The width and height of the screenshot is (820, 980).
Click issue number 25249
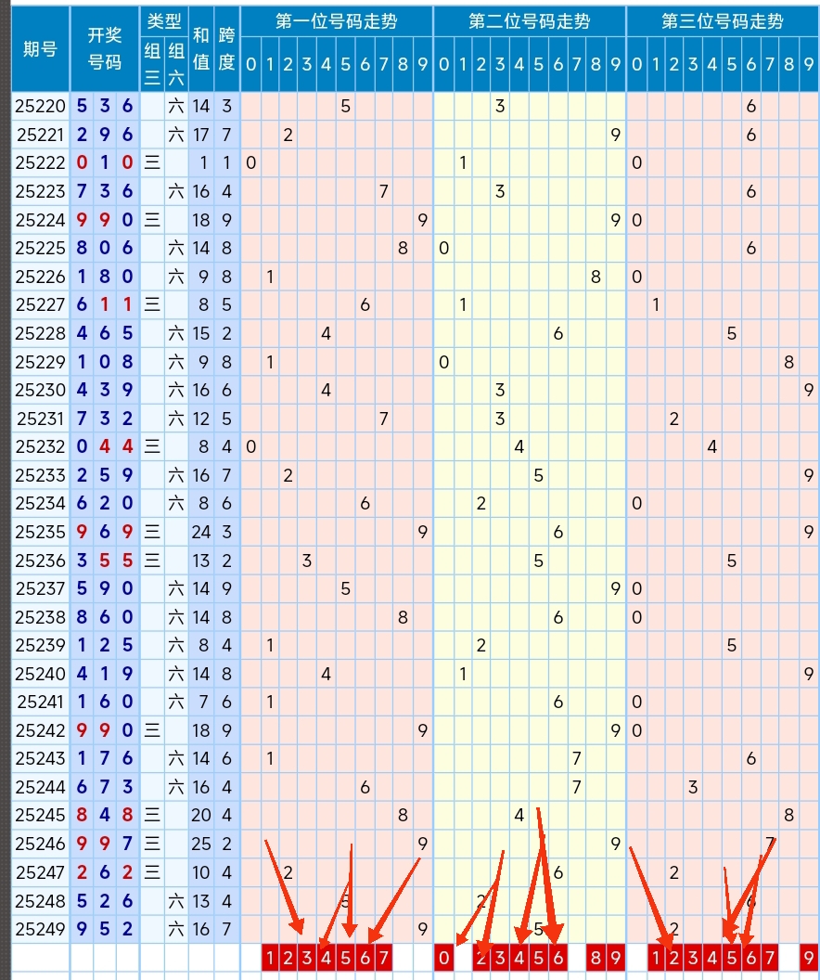coord(41,929)
